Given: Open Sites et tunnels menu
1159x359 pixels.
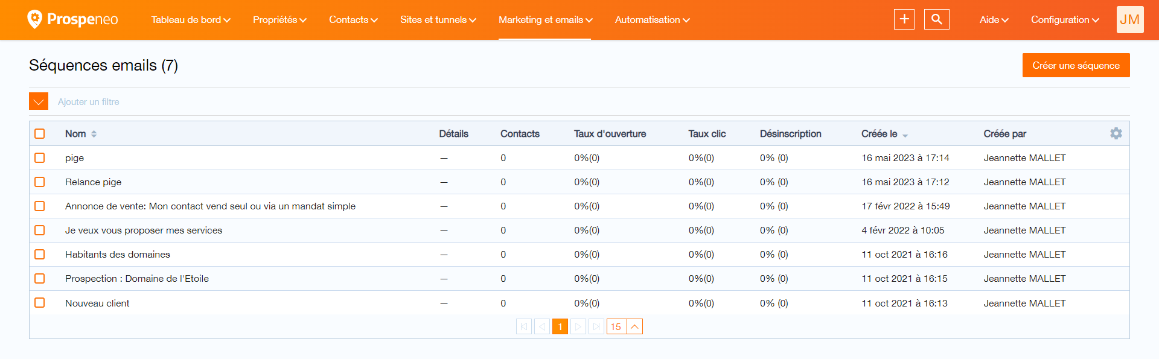Looking at the screenshot, I should click(438, 20).
